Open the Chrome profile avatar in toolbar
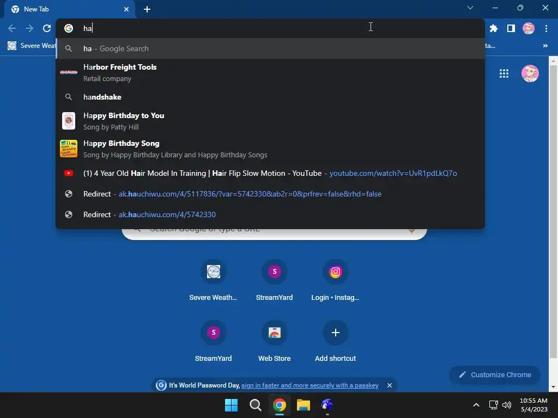 coord(529,28)
